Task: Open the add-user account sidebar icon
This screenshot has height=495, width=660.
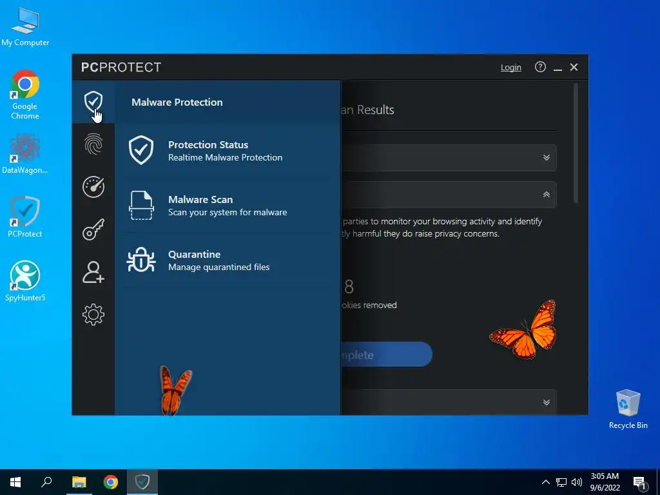Action: click(93, 272)
